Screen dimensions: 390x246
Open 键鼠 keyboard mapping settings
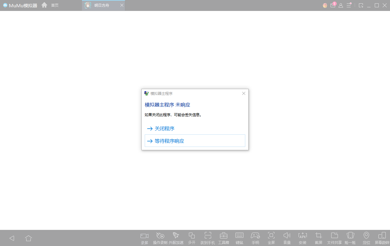[239, 238]
